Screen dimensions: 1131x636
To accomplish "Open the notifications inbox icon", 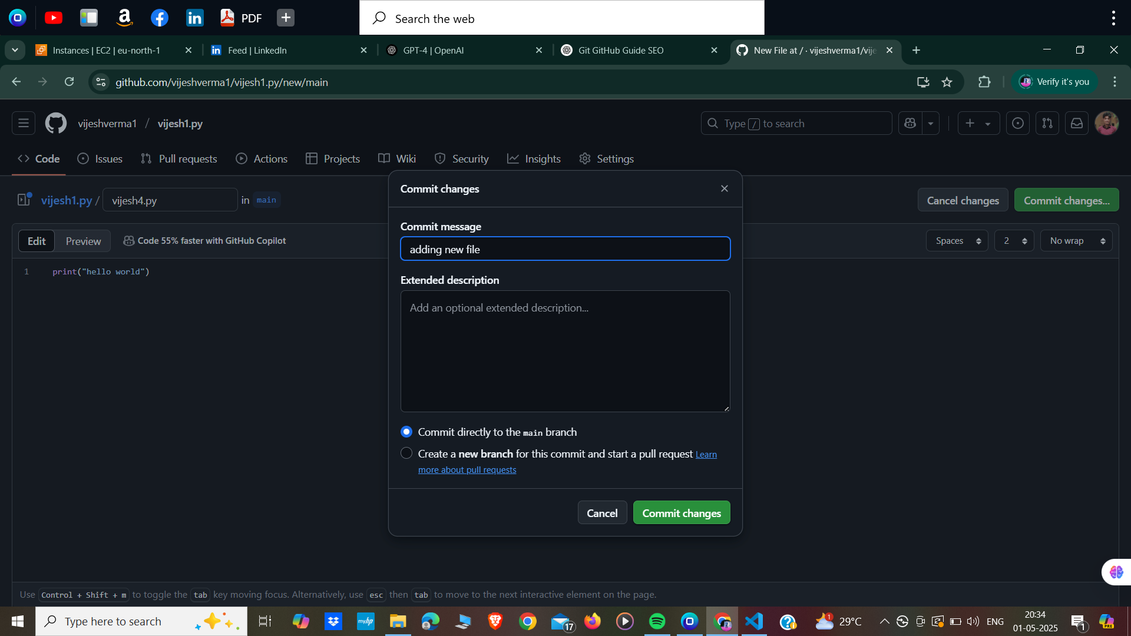I will pos(1077,124).
